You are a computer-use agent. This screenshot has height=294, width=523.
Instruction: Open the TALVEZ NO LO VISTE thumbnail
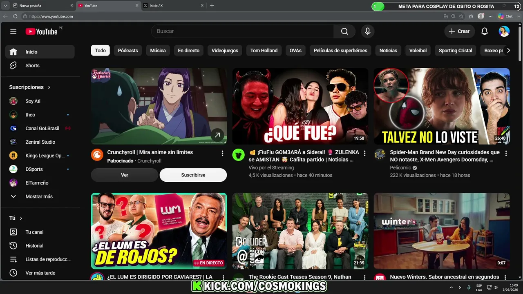click(x=442, y=106)
